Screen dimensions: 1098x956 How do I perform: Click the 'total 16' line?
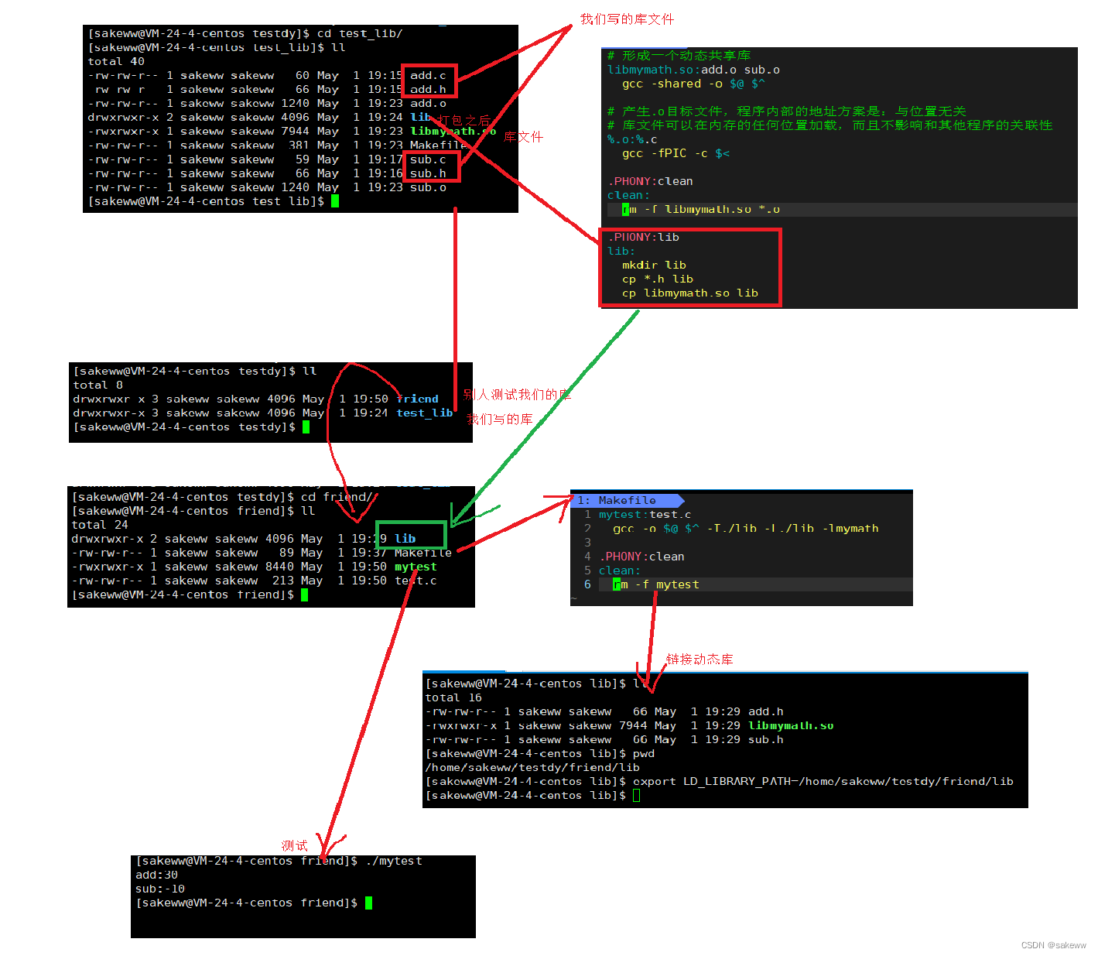(453, 697)
